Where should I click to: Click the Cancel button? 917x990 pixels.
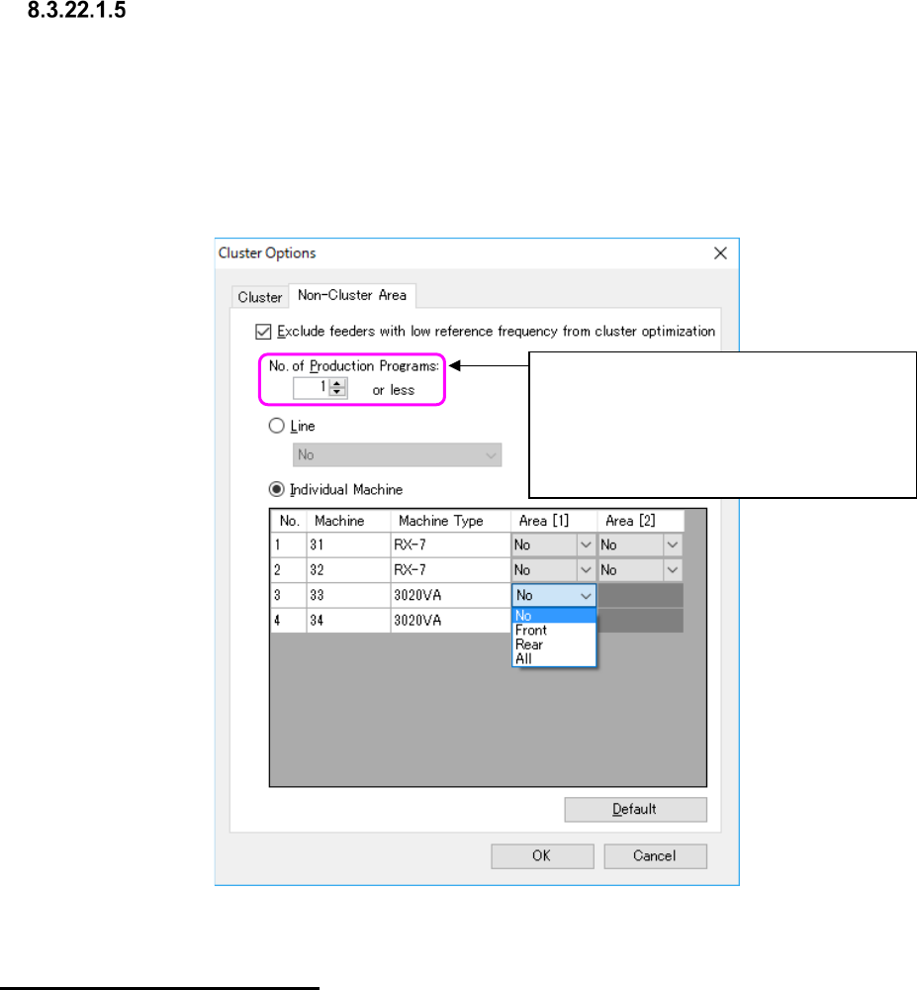tap(655, 856)
